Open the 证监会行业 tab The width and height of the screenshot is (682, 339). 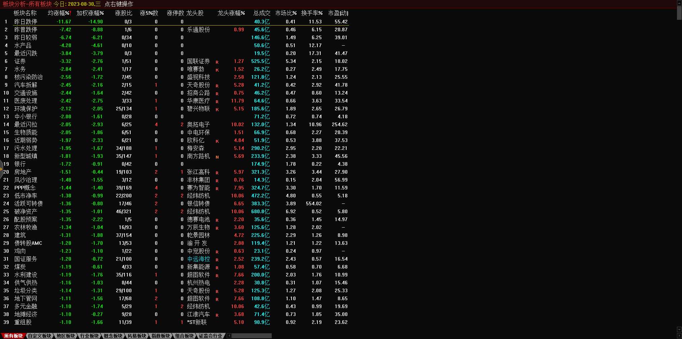pos(211,336)
